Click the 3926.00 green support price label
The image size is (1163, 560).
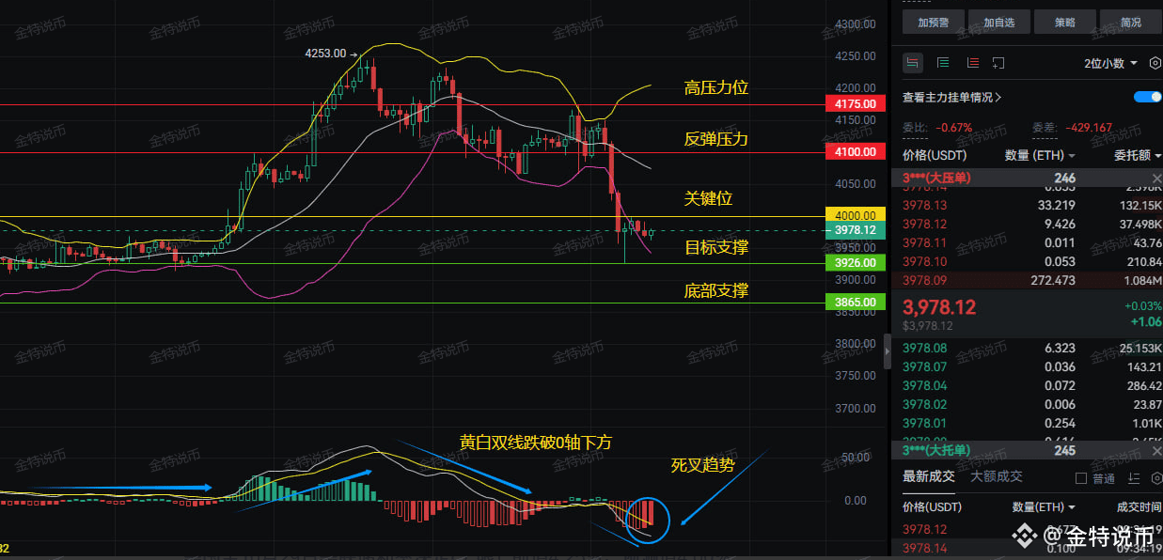855,263
